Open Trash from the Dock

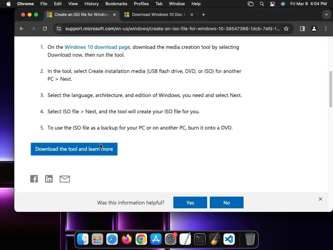(250, 239)
